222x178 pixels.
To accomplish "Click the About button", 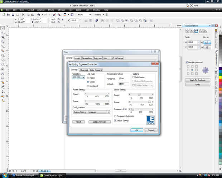I will tap(78, 122).
